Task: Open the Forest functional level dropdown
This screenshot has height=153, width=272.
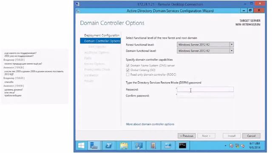Action: (205, 45)
